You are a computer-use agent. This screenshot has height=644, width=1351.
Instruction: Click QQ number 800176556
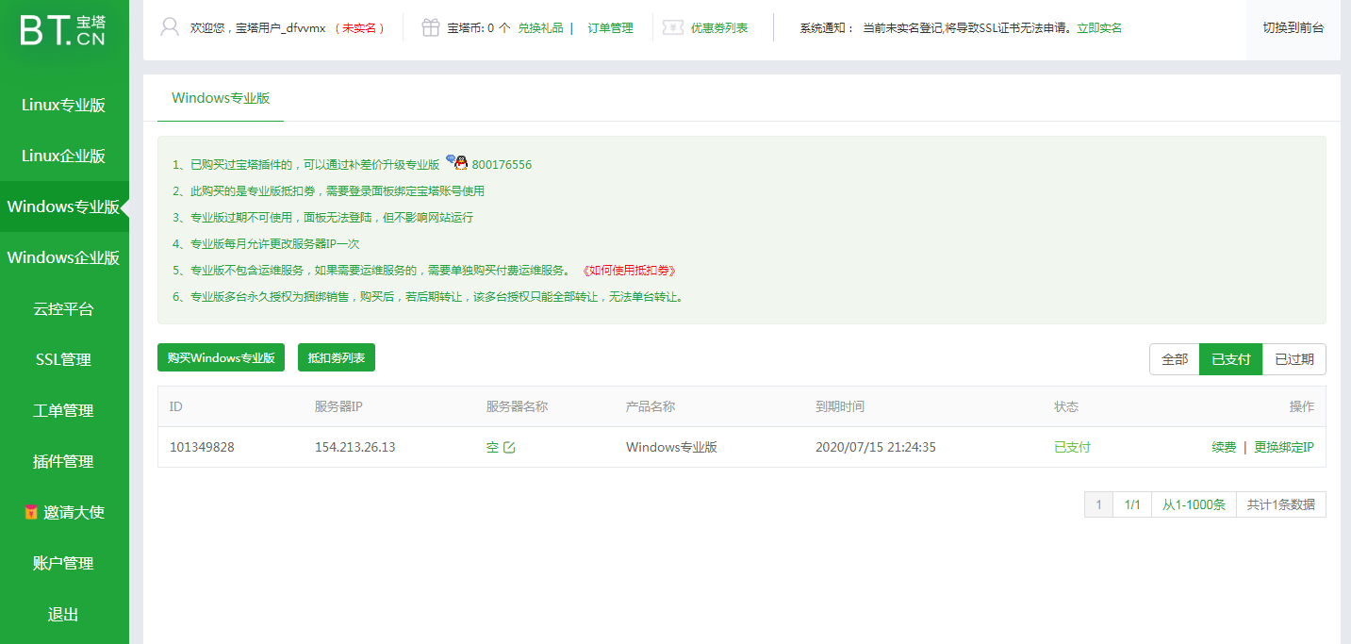click(x=502, y=164)
